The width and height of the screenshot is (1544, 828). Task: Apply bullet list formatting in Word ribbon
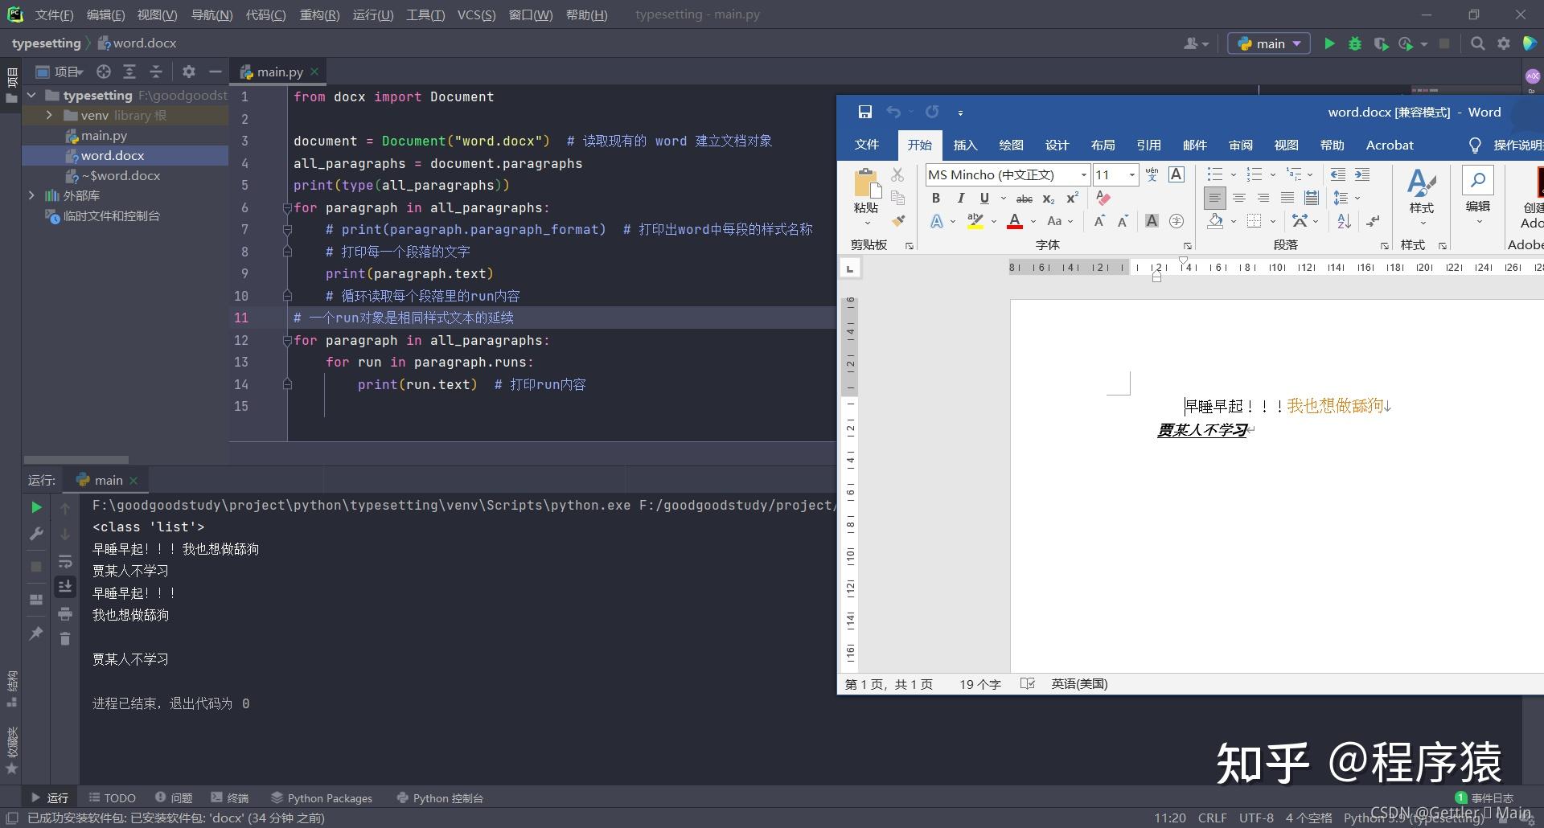tap(1215, 174)
